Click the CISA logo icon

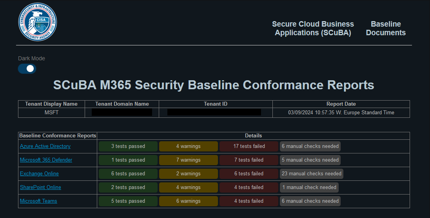coord(38,22)
